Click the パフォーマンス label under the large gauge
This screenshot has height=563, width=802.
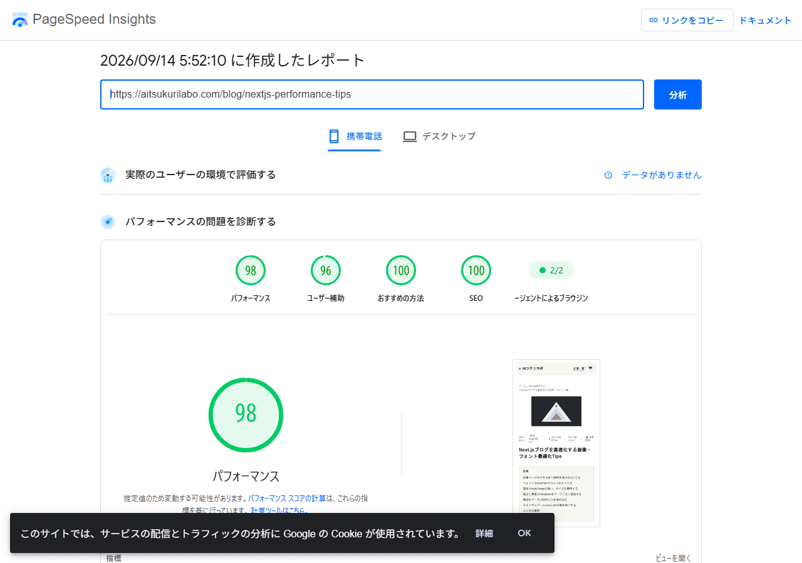246,476
